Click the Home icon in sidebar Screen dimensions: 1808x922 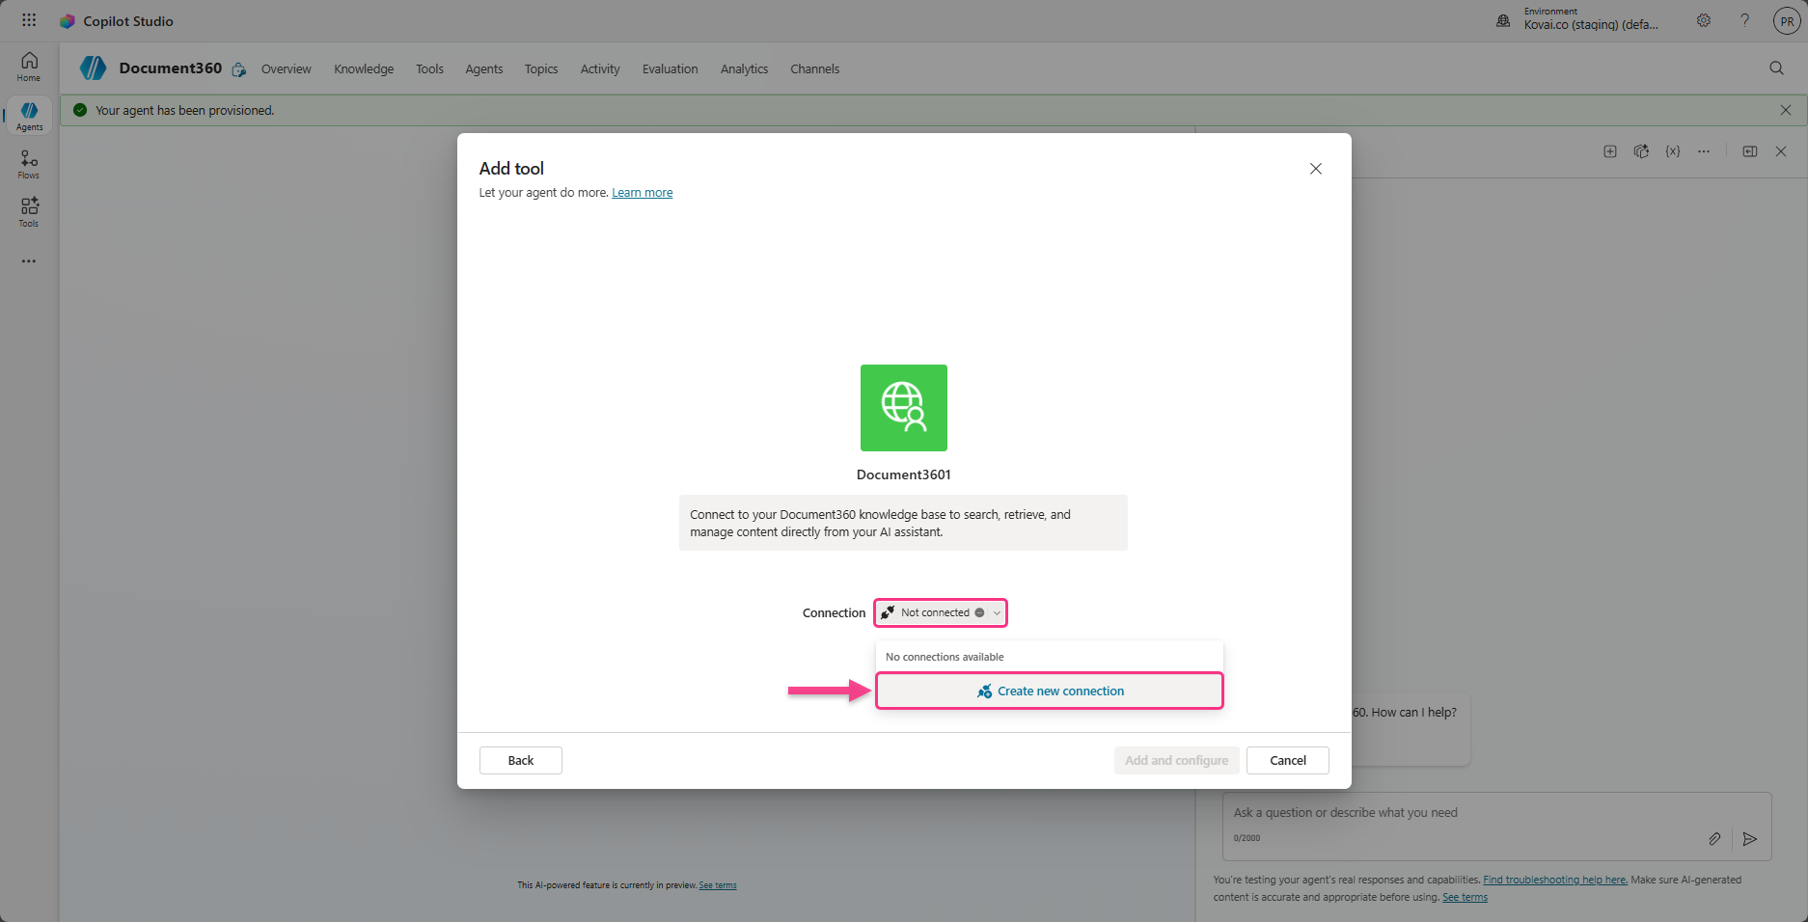(x=29, y=66)
